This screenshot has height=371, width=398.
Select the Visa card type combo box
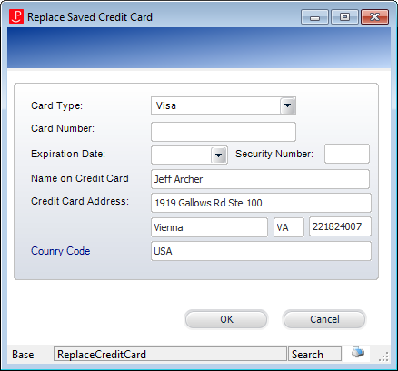[224, 105]
